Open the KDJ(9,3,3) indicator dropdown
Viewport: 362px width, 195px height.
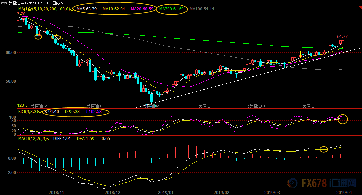40,112
